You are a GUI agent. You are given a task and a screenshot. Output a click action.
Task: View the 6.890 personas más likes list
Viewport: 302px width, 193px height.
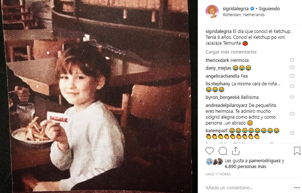(x=245, y=167)
